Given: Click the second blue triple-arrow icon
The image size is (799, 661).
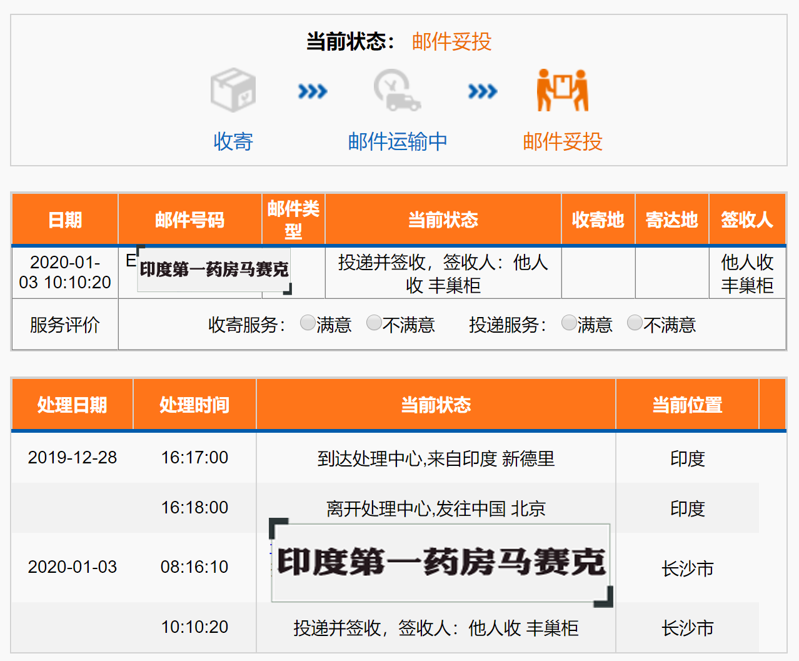Looking at the screenshot, I should pyautogui.click(x=483, y=92).
